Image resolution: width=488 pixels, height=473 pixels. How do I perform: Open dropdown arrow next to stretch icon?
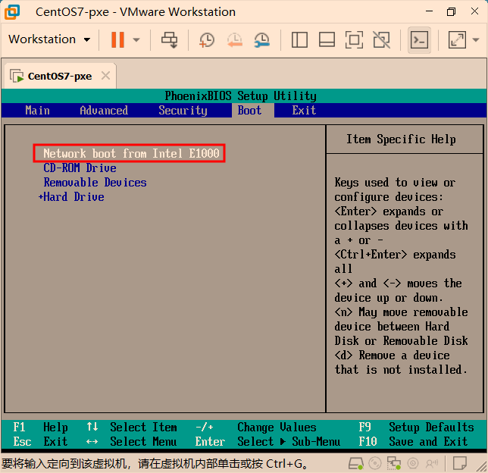click(476, 40)
